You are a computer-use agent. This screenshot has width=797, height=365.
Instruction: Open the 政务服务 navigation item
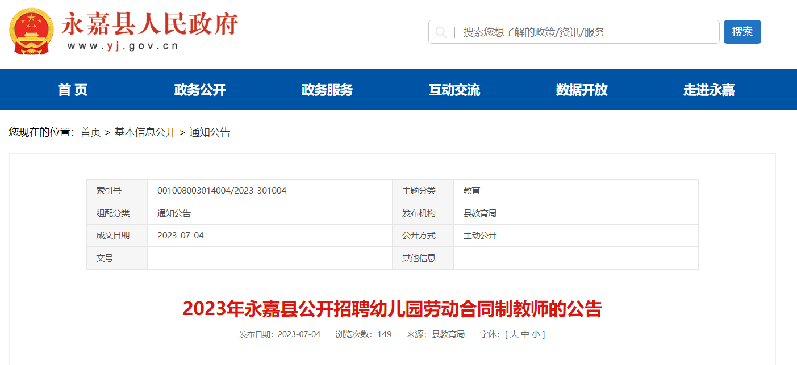point(327,90)
